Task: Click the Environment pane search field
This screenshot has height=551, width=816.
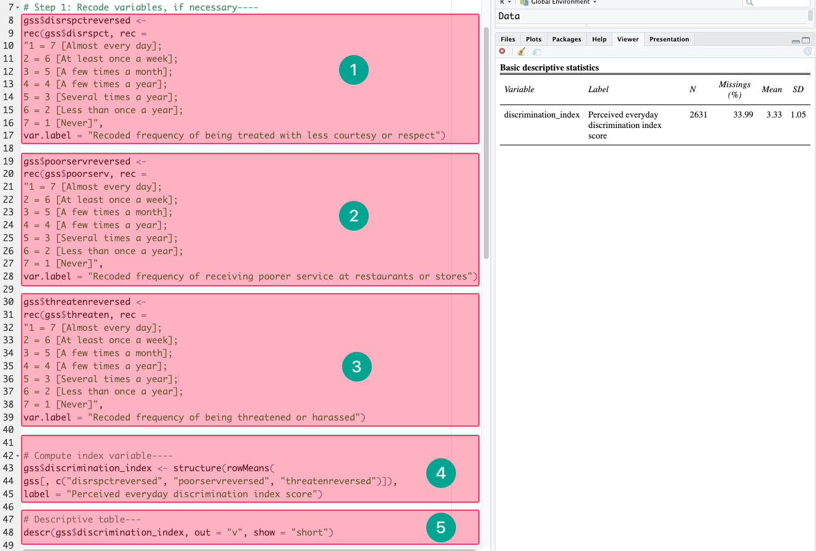Action: pos(776,3)
